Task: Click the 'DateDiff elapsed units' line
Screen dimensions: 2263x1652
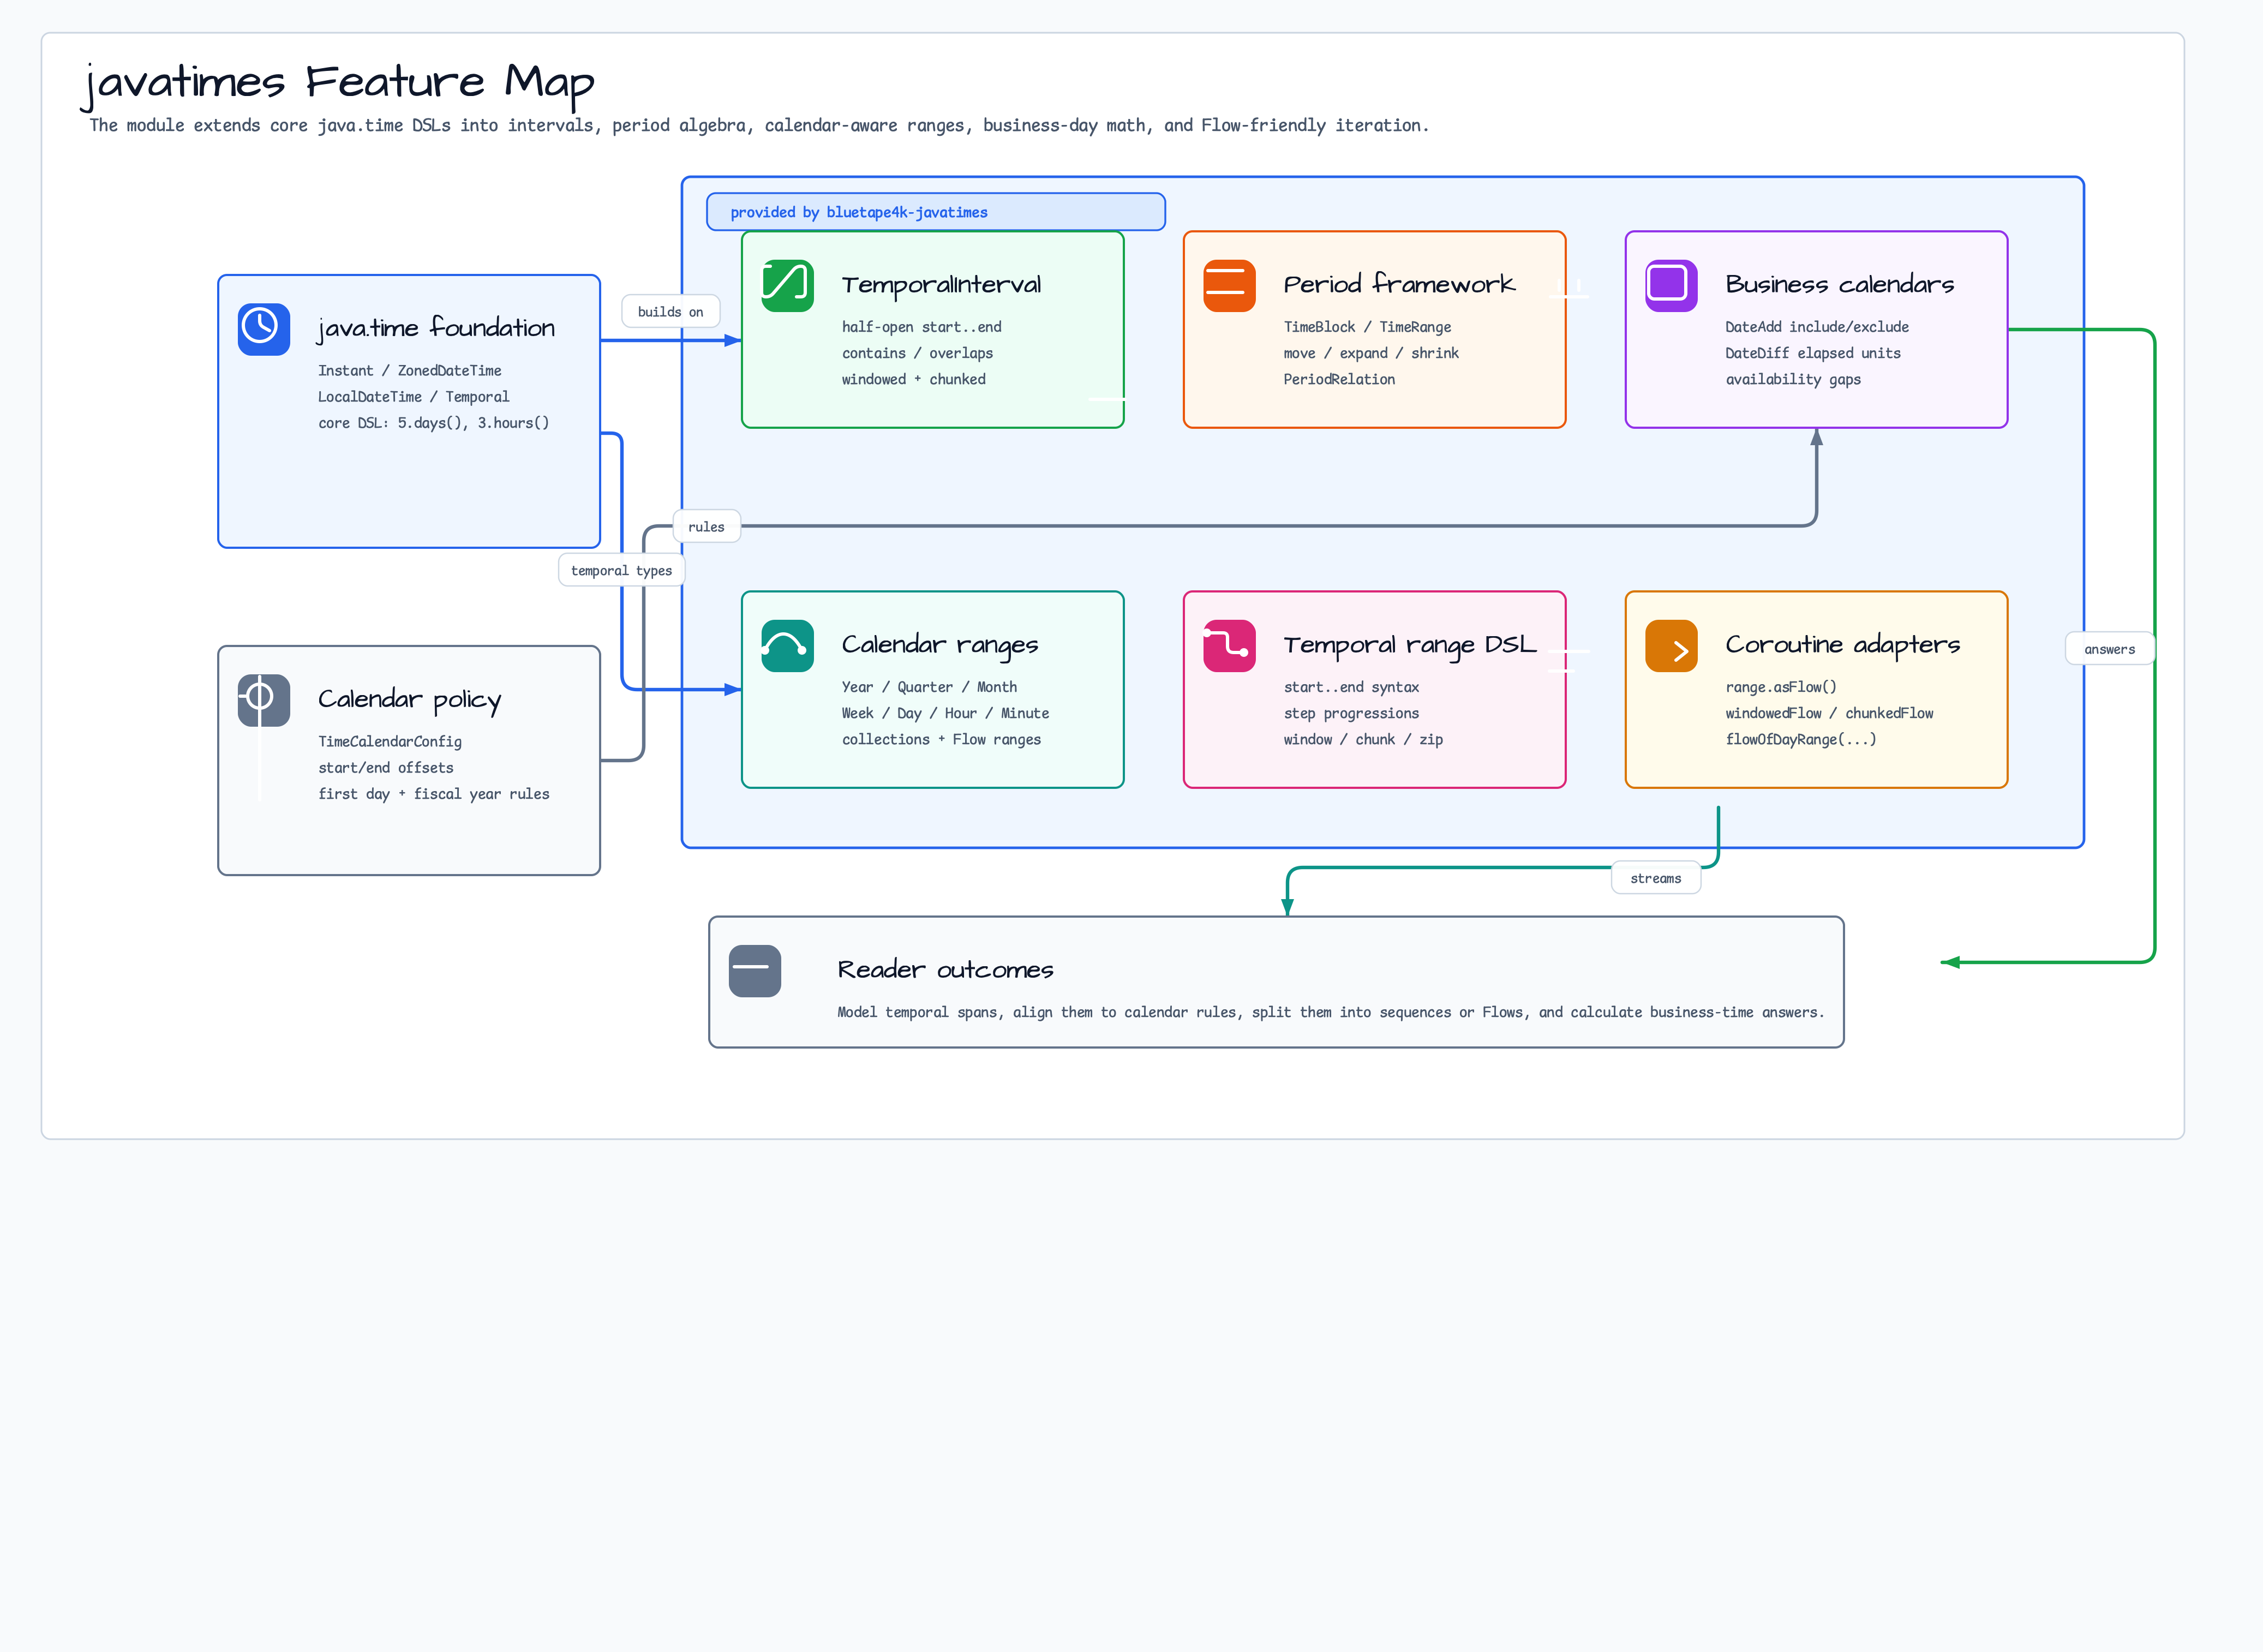Action: 1814,353
